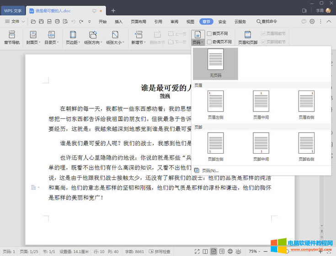
Task: Enable the 首页不同 checkbox
Action: [209, 33]
